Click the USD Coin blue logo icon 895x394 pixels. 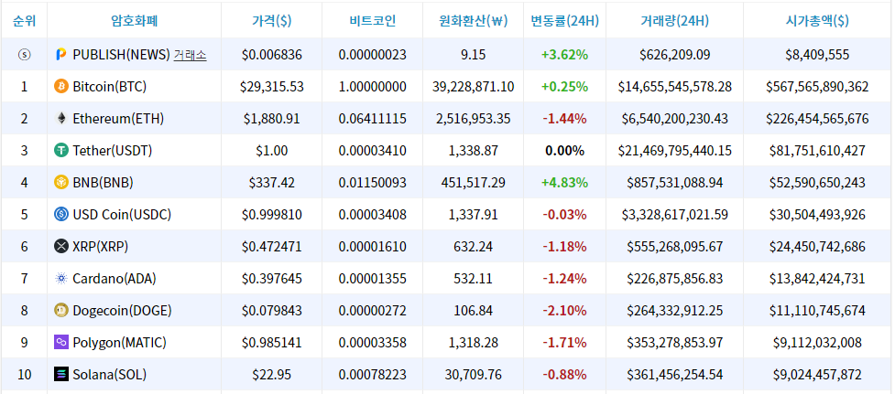[x=61, y=214]
